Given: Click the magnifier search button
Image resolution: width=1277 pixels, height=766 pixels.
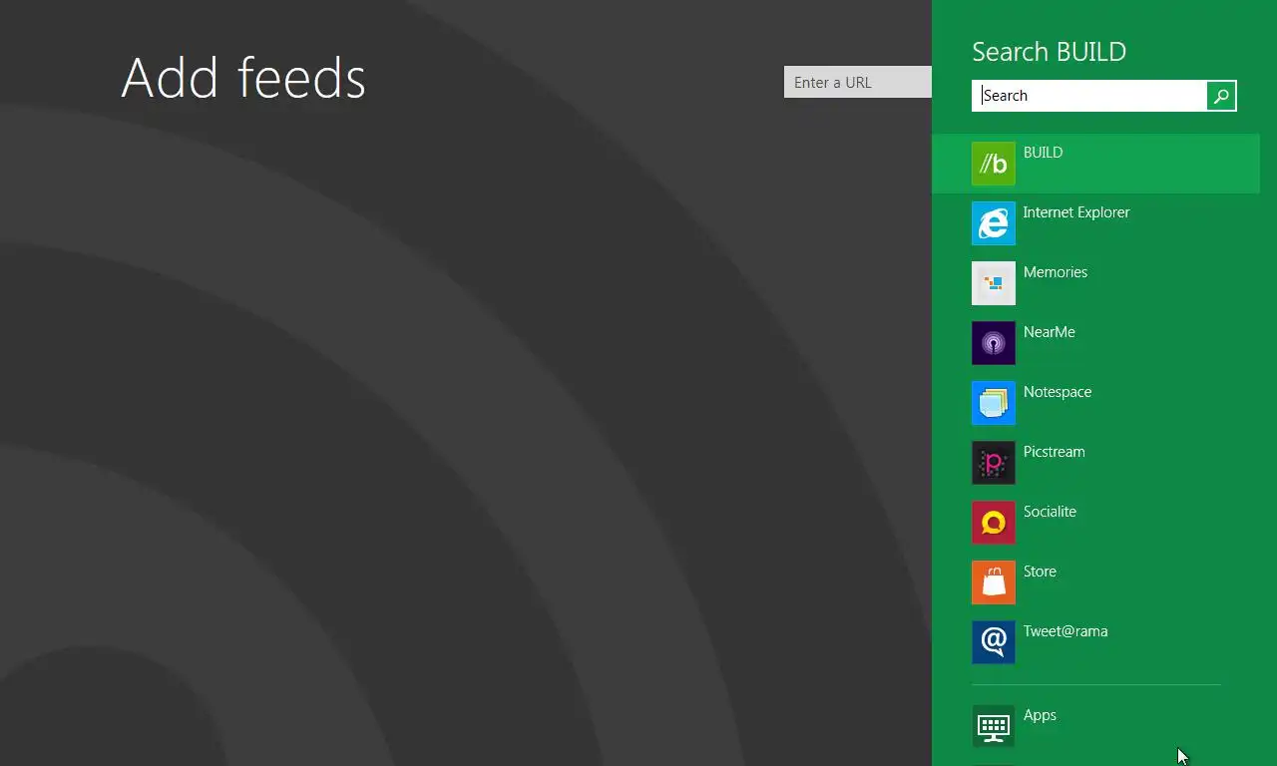Looking at the screenshot, I should click(1221, 96).
